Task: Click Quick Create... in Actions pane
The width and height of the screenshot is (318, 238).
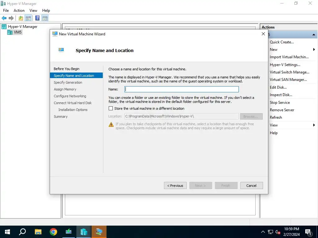Action: tap(282, 42)
